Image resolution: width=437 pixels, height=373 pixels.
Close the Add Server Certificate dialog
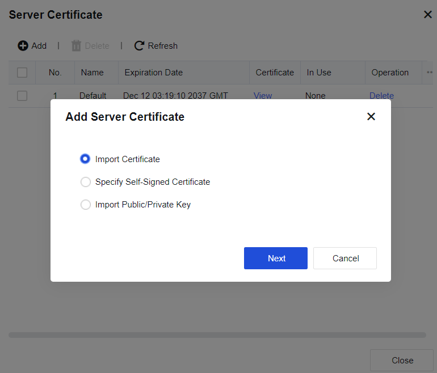tap(371, 116)
